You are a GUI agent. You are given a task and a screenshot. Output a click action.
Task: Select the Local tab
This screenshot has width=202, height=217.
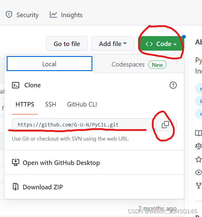(x=50, y=64)
